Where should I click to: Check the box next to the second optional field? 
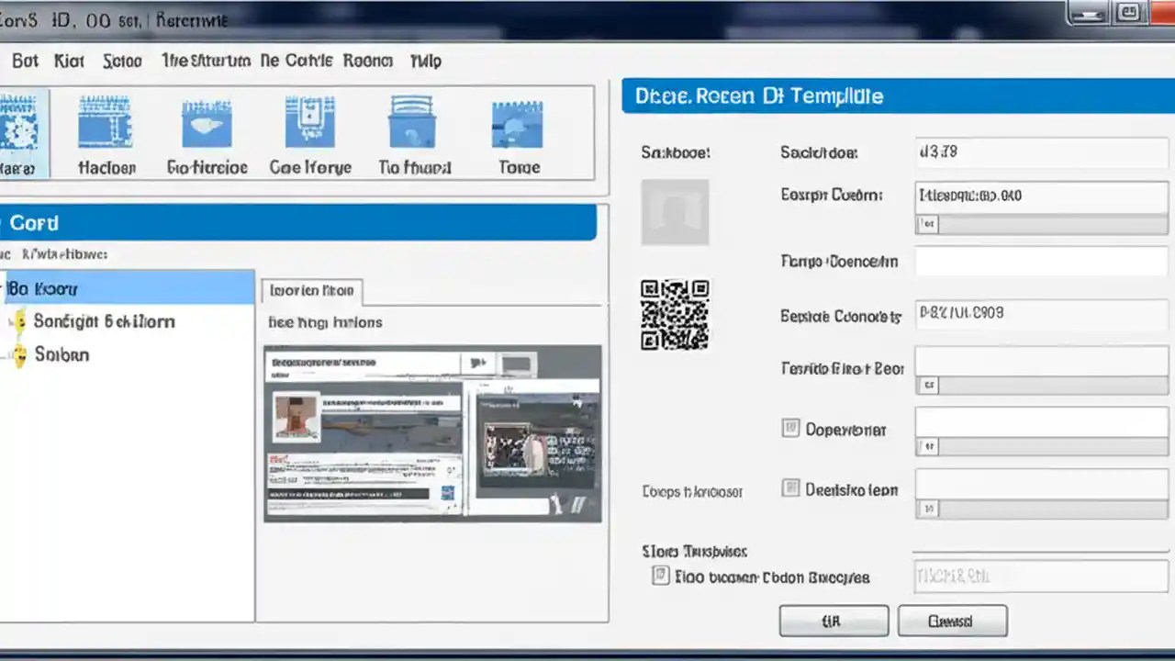point(790,488)
